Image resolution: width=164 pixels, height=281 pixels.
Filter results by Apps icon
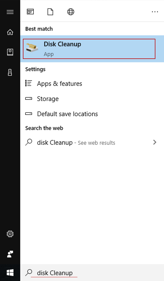click(x=30, y=12)
